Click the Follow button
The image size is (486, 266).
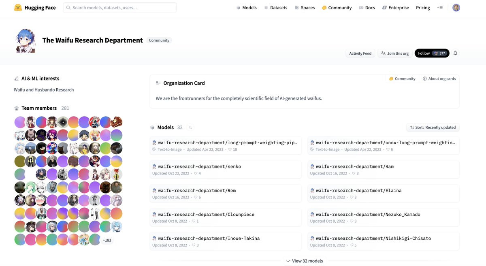click(432, 53)
